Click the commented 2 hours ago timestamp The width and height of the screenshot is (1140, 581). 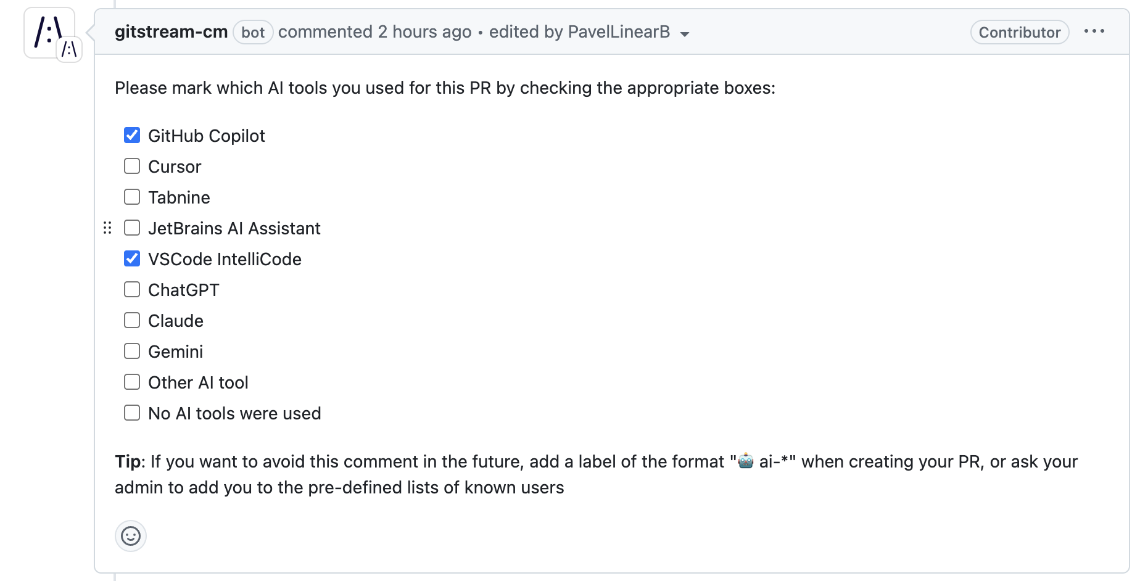coord(424,32)
